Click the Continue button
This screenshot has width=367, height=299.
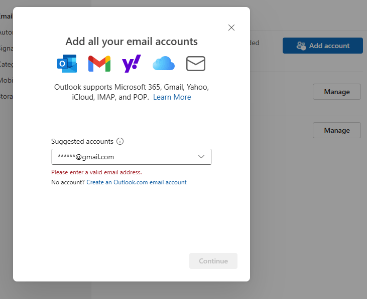(x=213, y=261)
